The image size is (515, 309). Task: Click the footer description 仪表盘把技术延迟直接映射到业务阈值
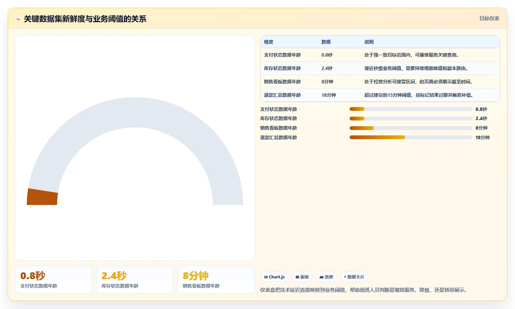364,290
